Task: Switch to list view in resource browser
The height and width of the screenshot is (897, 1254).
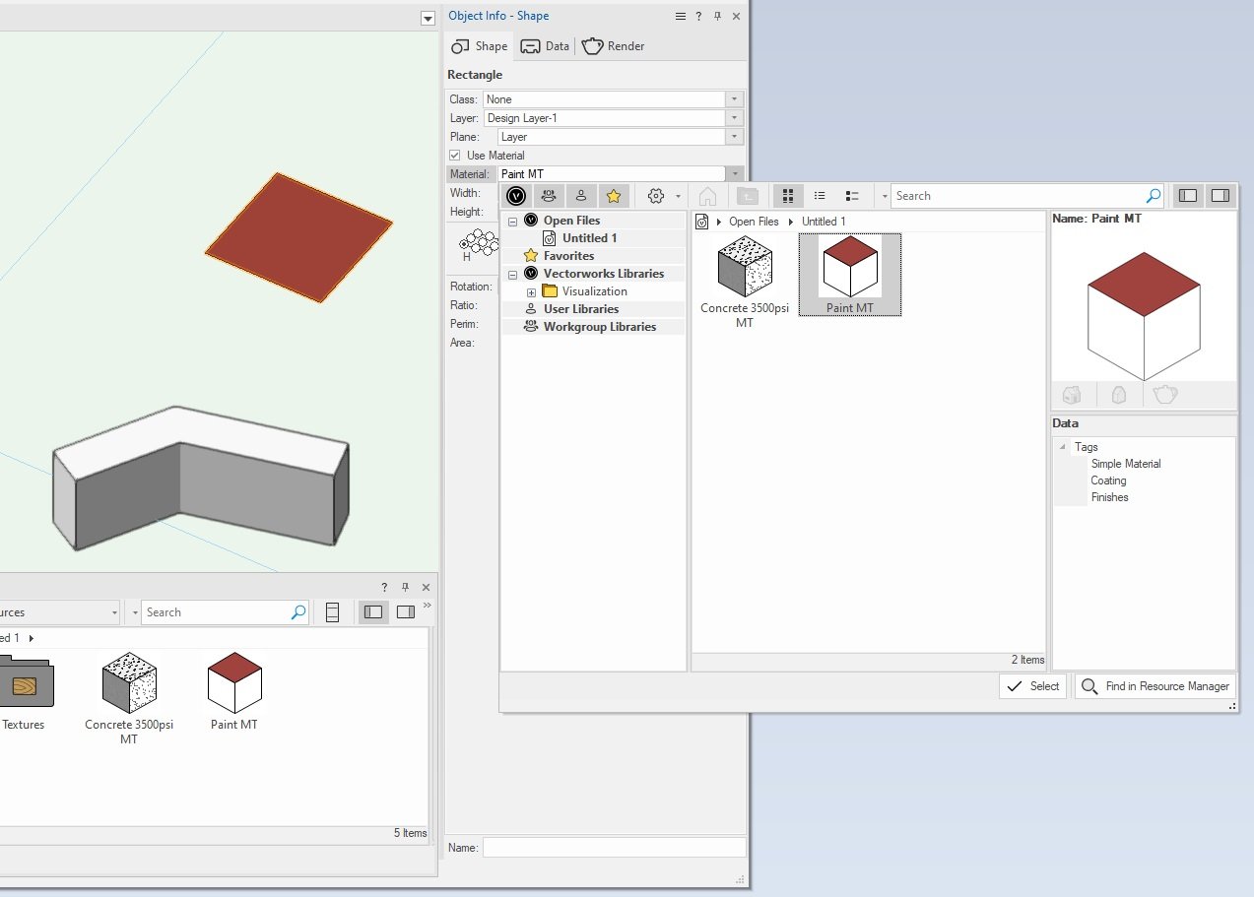Action: coord(820,195)
